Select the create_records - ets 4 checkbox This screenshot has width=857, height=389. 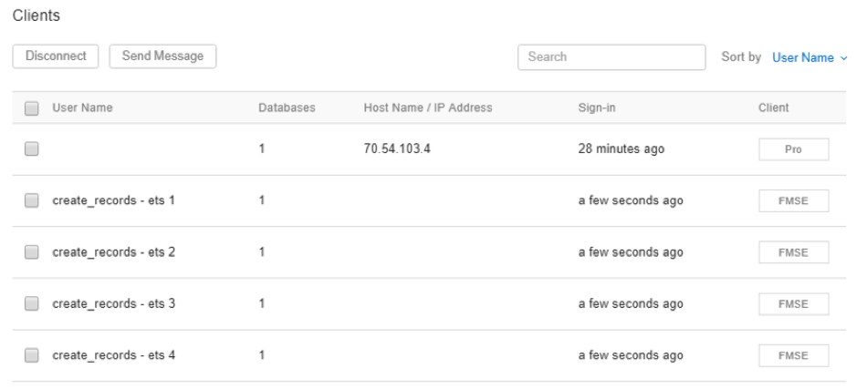32,355
